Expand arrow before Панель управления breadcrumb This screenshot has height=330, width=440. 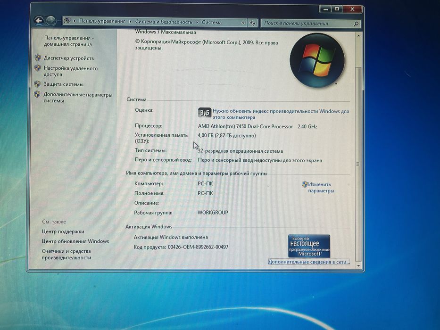[x=75, y=21]
